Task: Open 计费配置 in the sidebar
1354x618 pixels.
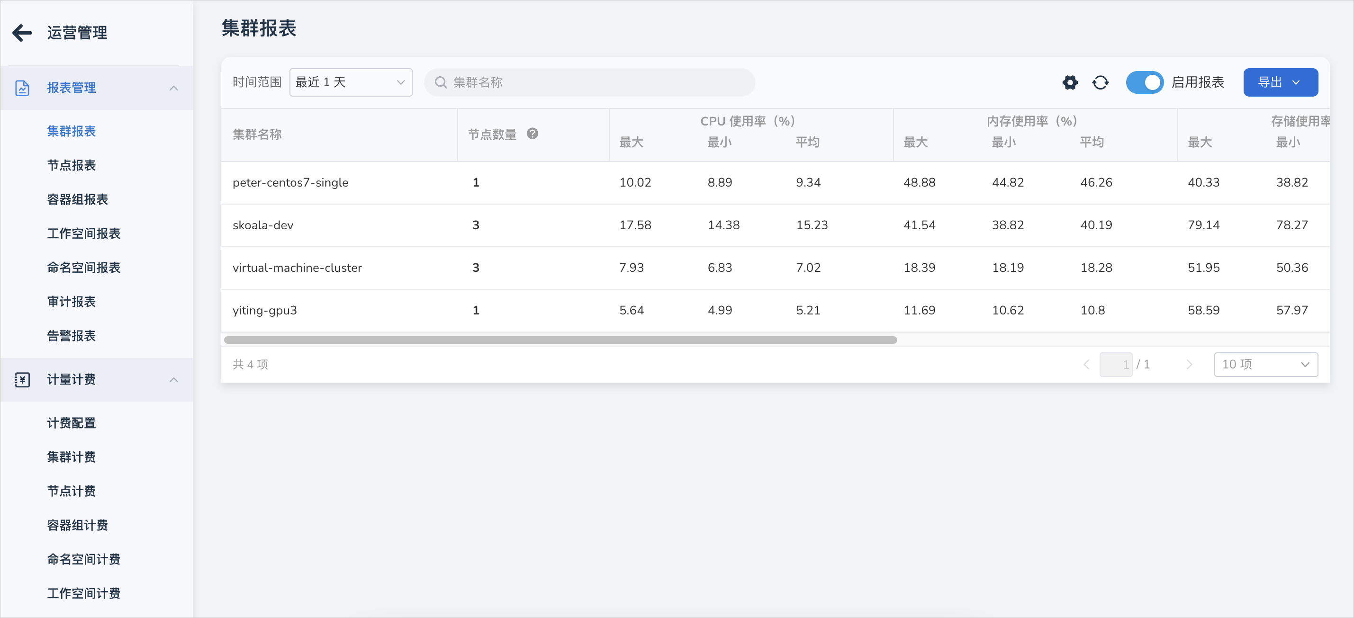Action: point(72,422)
